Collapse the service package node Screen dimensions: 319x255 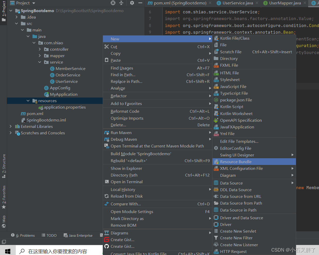[39, 62]
